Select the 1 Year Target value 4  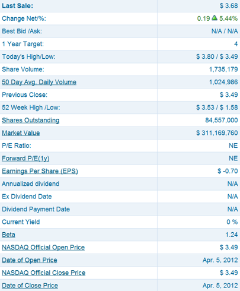[x=236, y=44]
